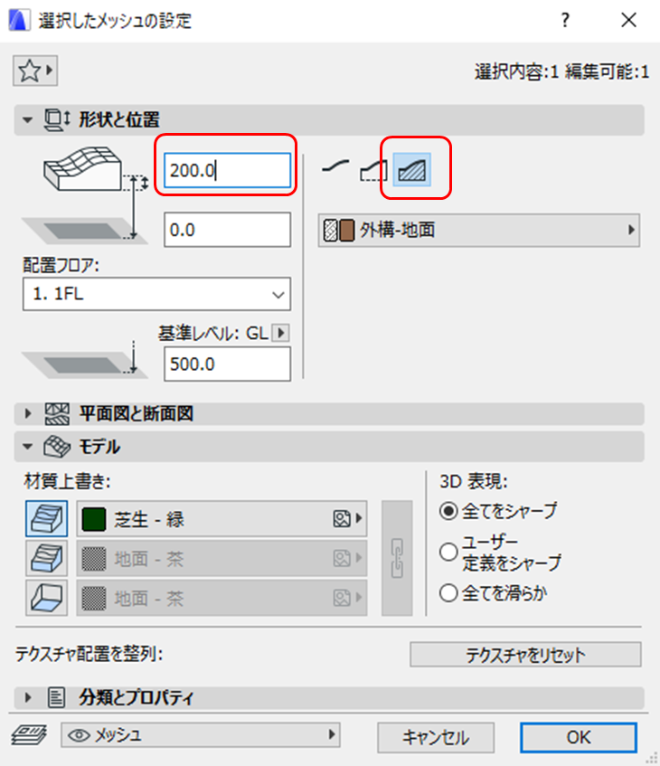Click the green 芝生 - 緑 material swatch

pyautogui.click(x=94, y=519)
